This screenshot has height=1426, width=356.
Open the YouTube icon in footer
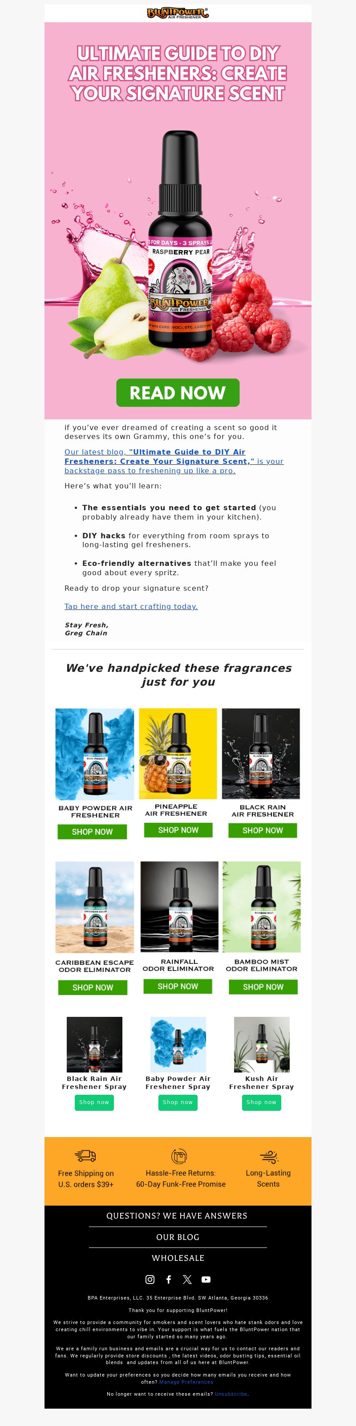(206, 1279)
